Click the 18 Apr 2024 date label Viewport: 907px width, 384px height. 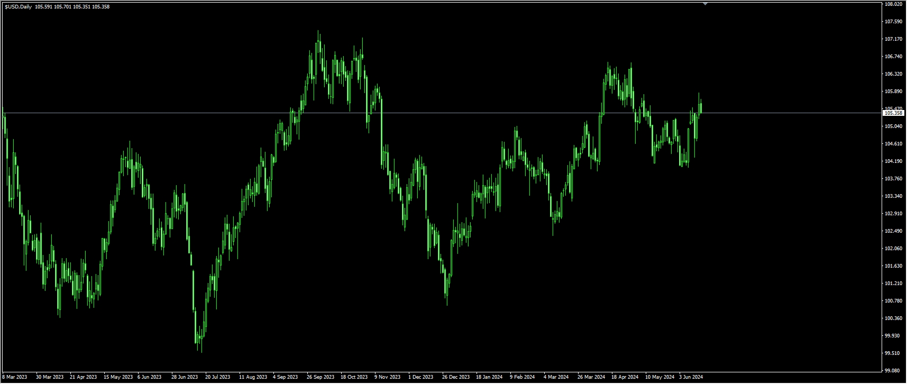(625, 377)
